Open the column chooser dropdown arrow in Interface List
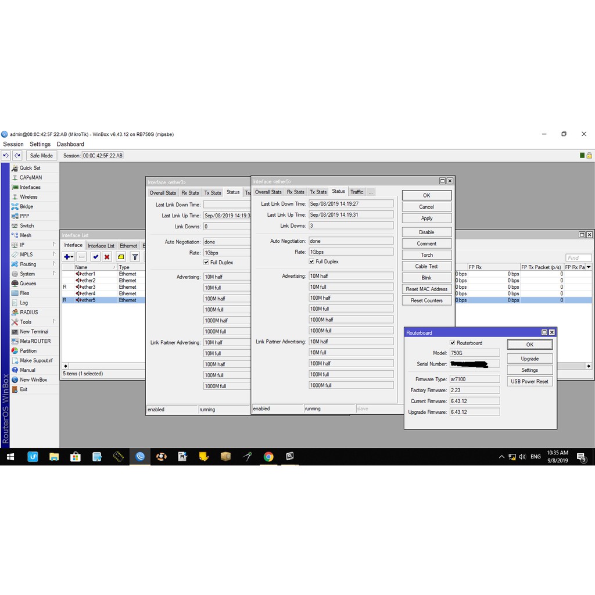 589,267
